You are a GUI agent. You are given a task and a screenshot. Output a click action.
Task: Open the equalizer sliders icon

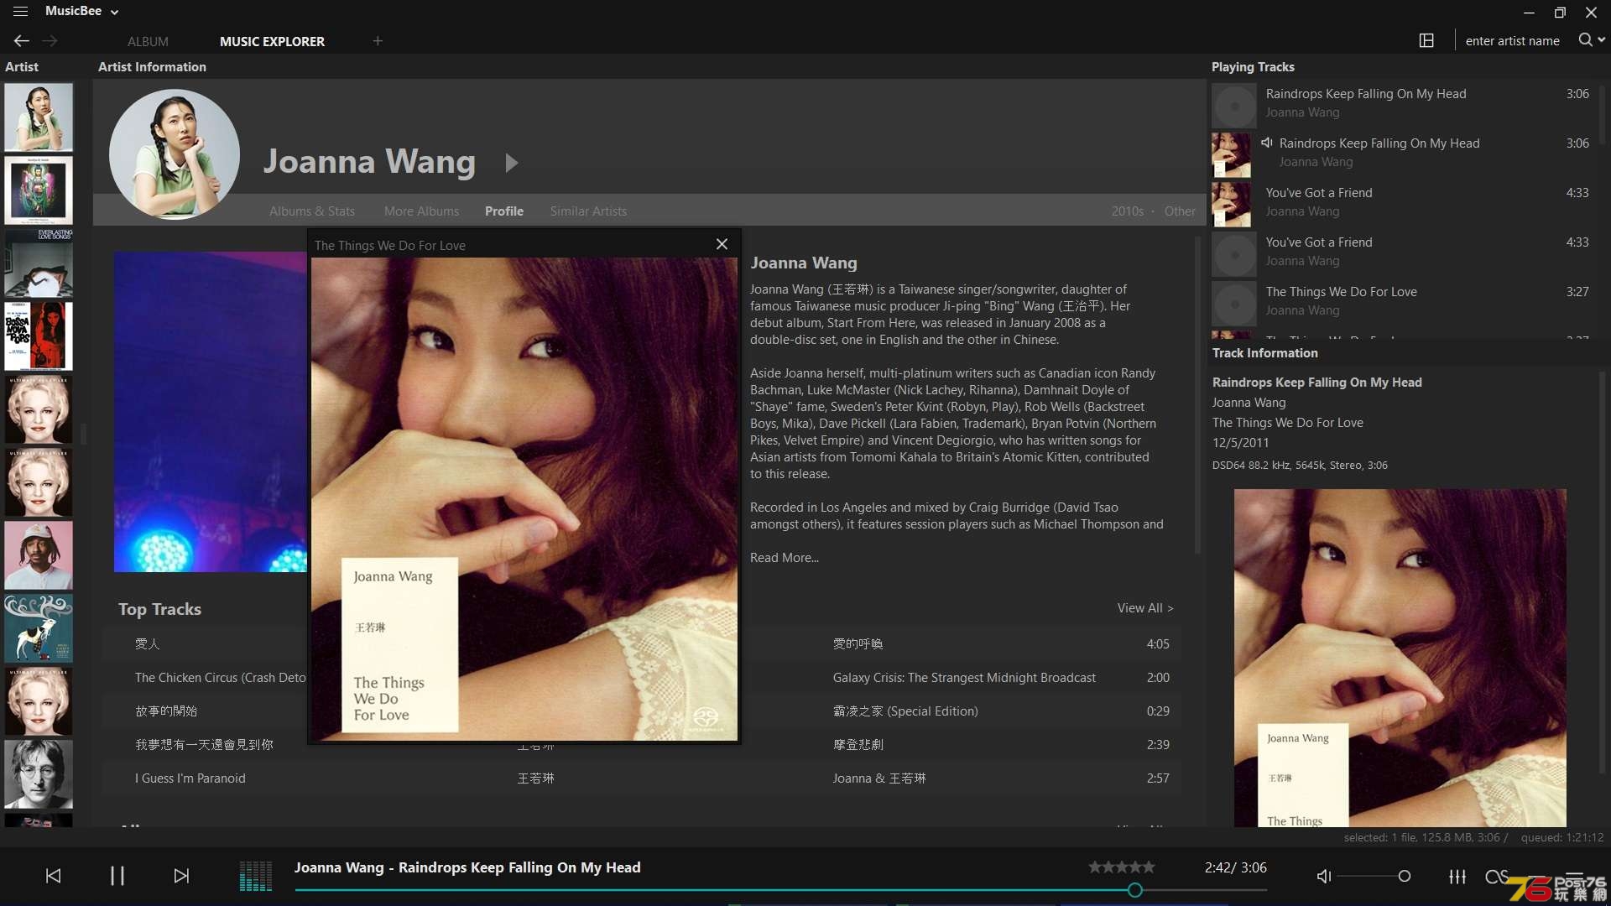1457,876
